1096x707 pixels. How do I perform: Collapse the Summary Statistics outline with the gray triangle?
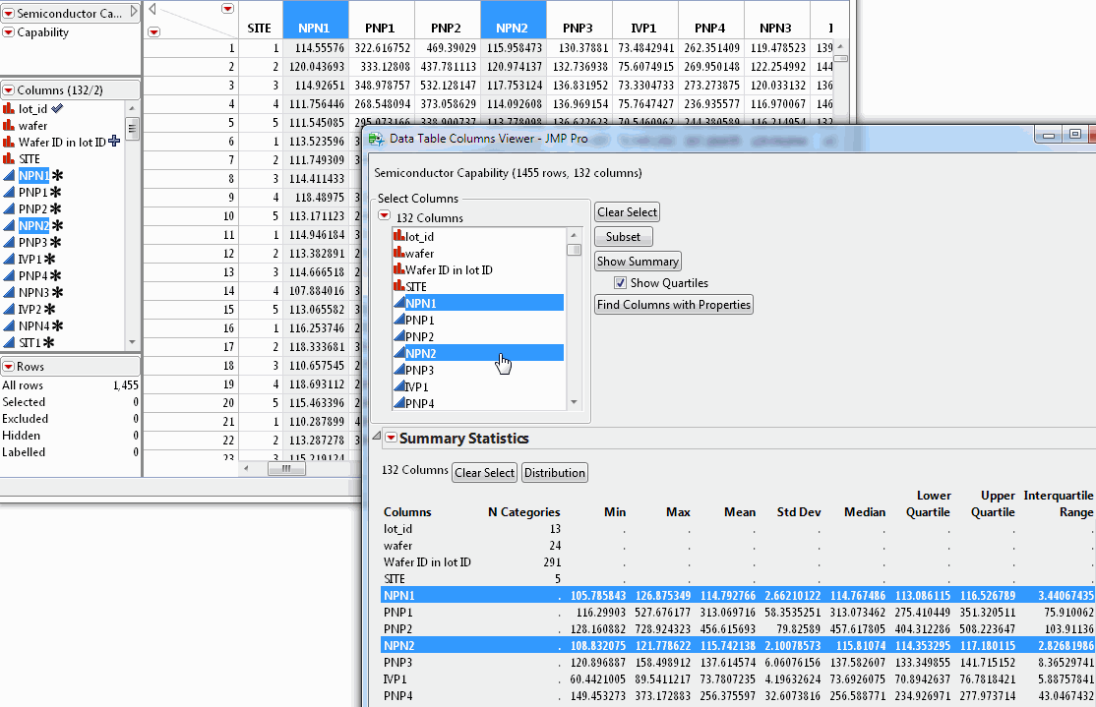(376, 438)
